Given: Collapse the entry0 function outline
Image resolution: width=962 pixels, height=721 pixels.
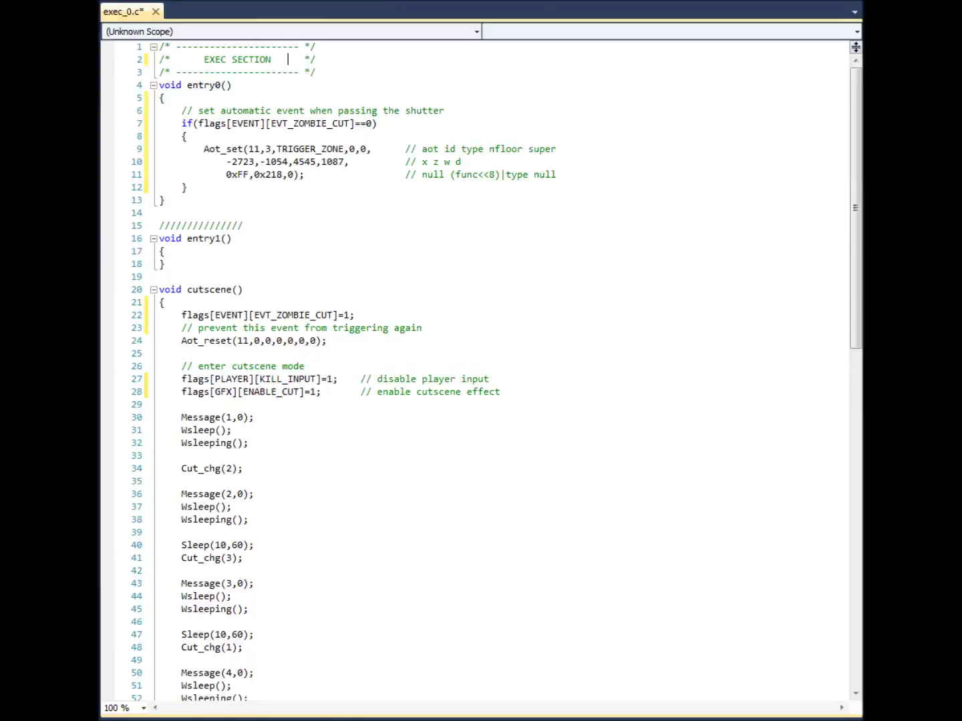Looking at the screenshot, I should click(154, 85).
